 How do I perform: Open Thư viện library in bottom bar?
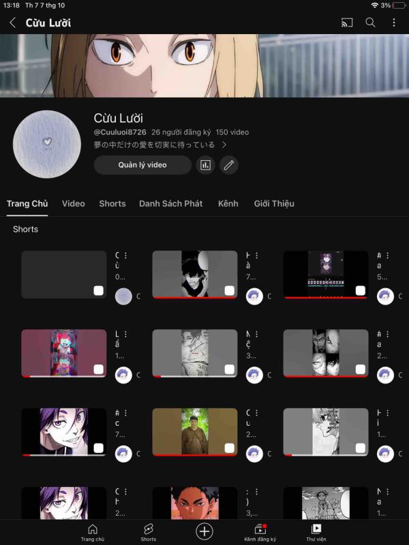[316, 533]
